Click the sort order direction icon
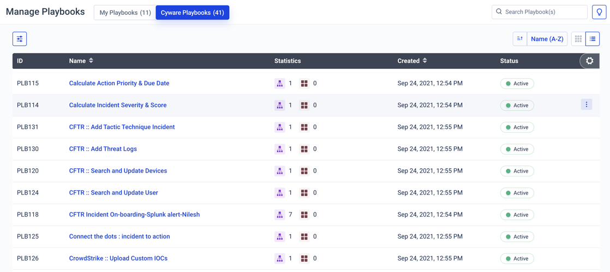 click(520, 39)
